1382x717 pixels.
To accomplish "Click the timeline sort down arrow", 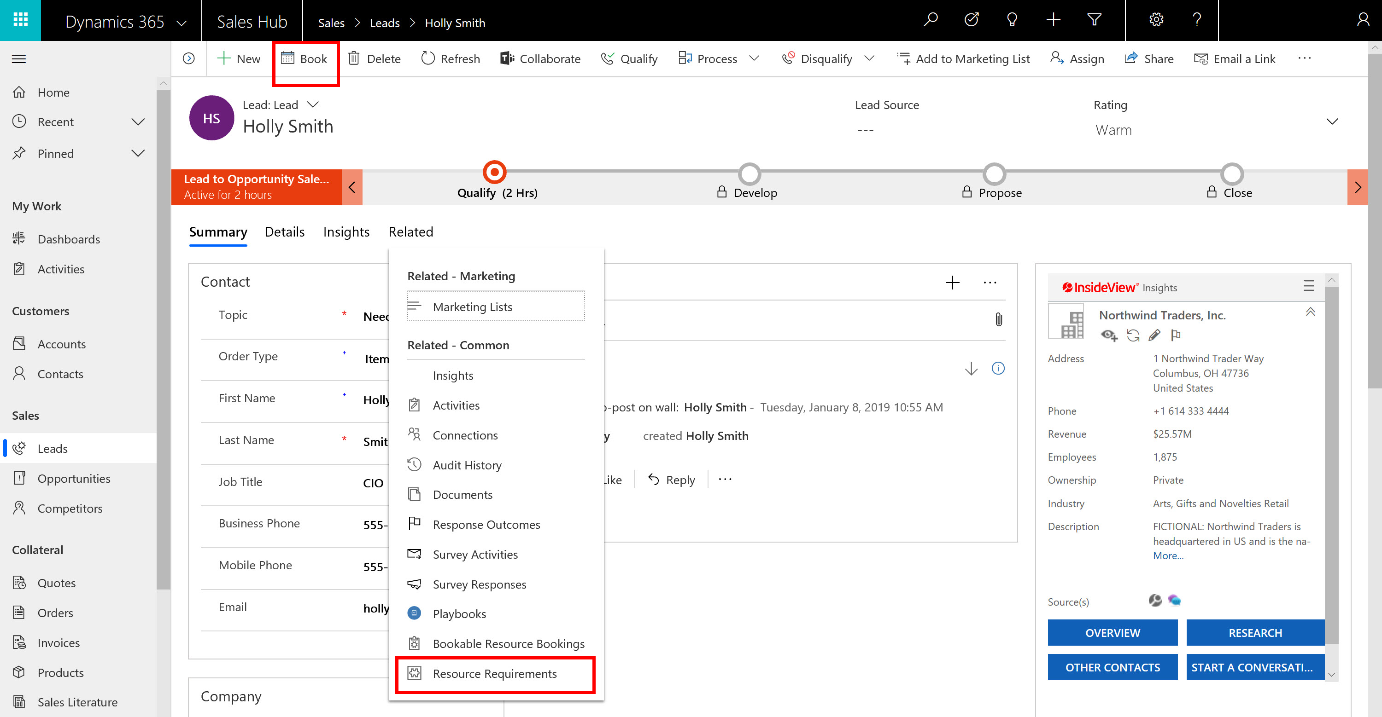I will coord(971,369).
